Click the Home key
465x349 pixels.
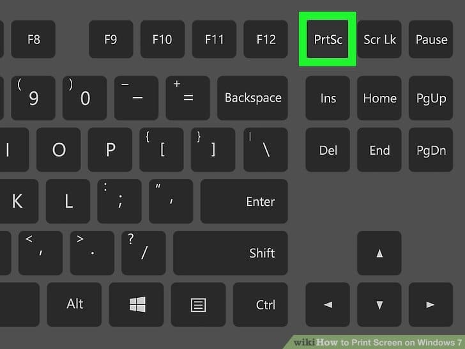(379, 98)
